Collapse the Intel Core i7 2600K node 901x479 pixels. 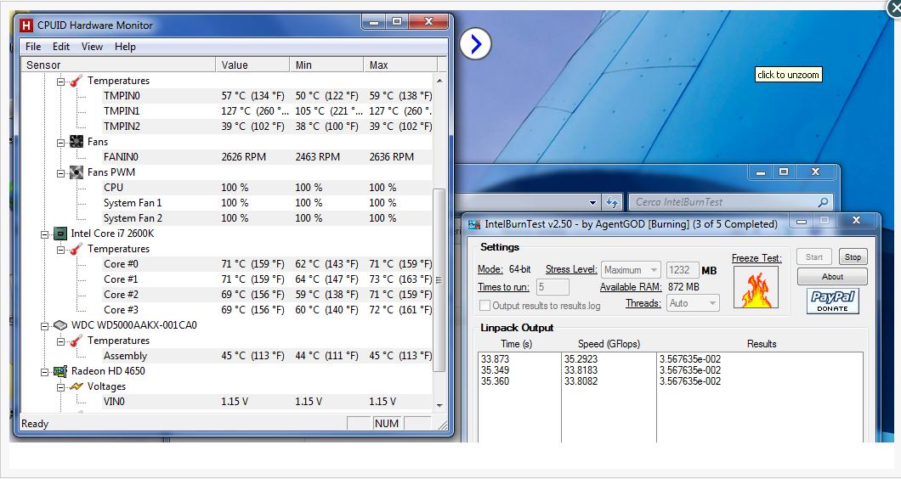45,234
